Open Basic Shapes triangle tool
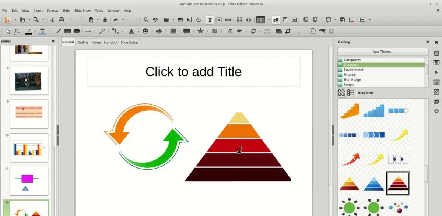This screenshot has width=442, height=216. [131, 31]
